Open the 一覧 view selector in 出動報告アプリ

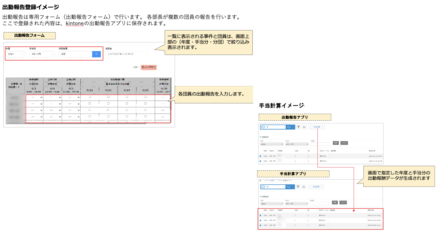[273, 127]
